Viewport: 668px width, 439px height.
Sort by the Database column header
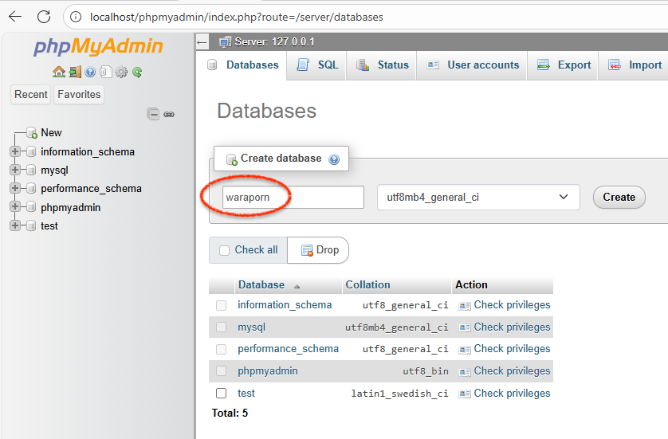point(261,284)
